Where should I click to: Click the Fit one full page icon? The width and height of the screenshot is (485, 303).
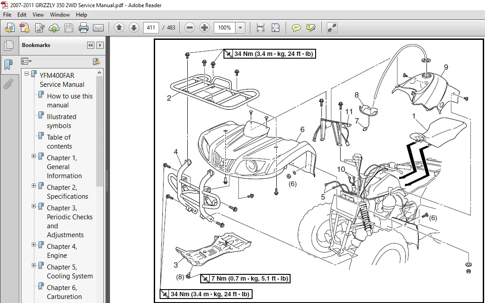(x=275, y=28)
